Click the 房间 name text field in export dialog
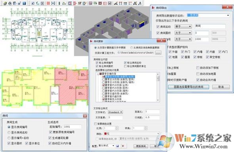234x152 pixels. pyautogui.click(x=210, y=26)
